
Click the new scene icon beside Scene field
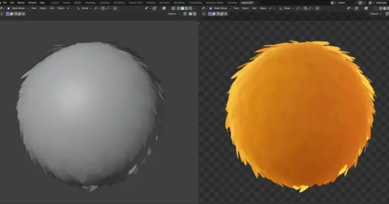coord(360,3)
